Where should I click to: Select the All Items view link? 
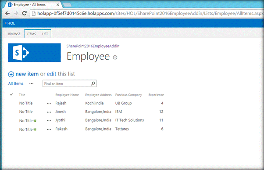[x=16, y=83]
